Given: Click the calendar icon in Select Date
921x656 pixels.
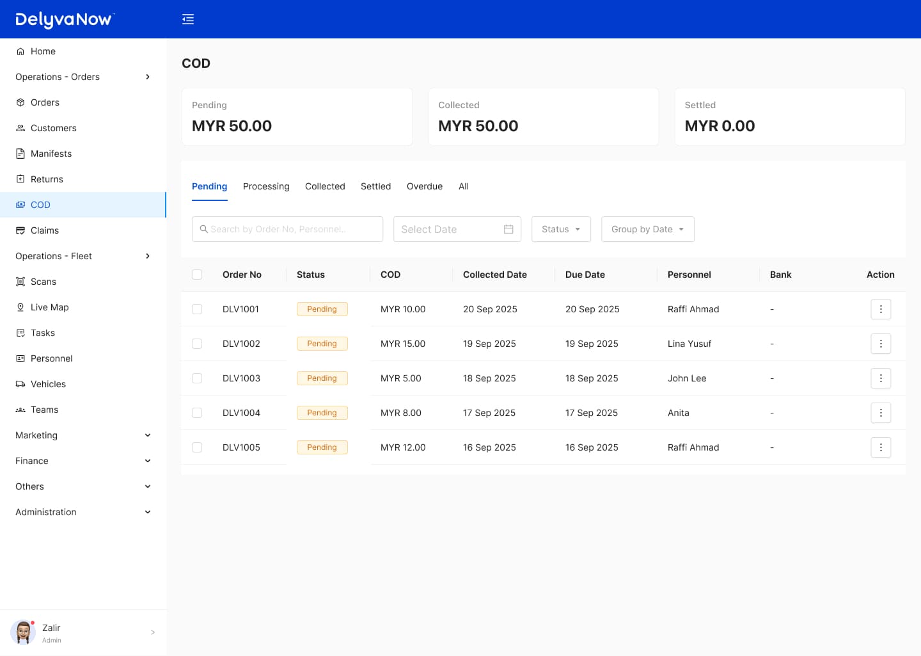Looking at the screenshot, I should (x=508, y=229).
